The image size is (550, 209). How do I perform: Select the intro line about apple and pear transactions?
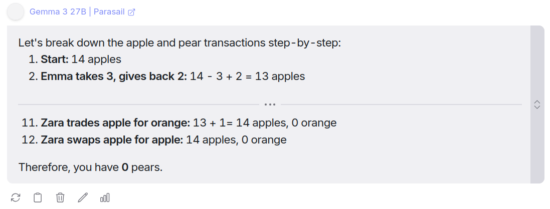tap(179, 43)
